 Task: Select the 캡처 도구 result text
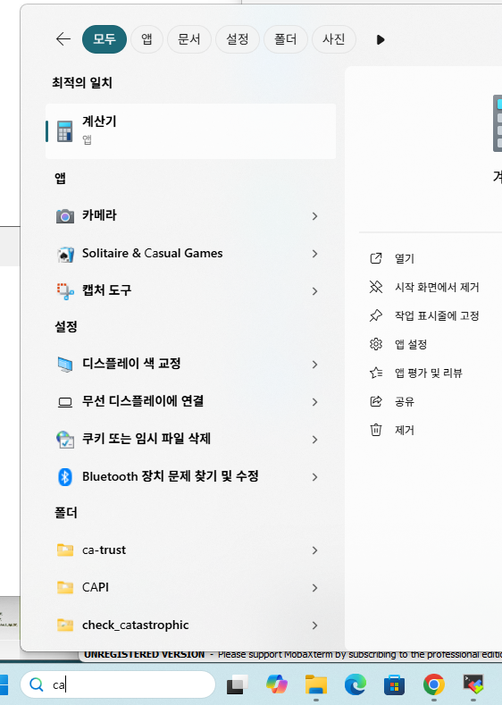(106, 290)
